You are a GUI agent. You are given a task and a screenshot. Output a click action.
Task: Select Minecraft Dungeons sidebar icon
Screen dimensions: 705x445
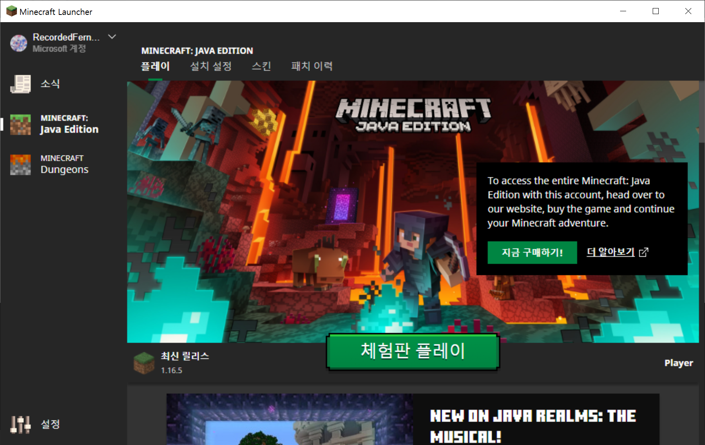21,165
